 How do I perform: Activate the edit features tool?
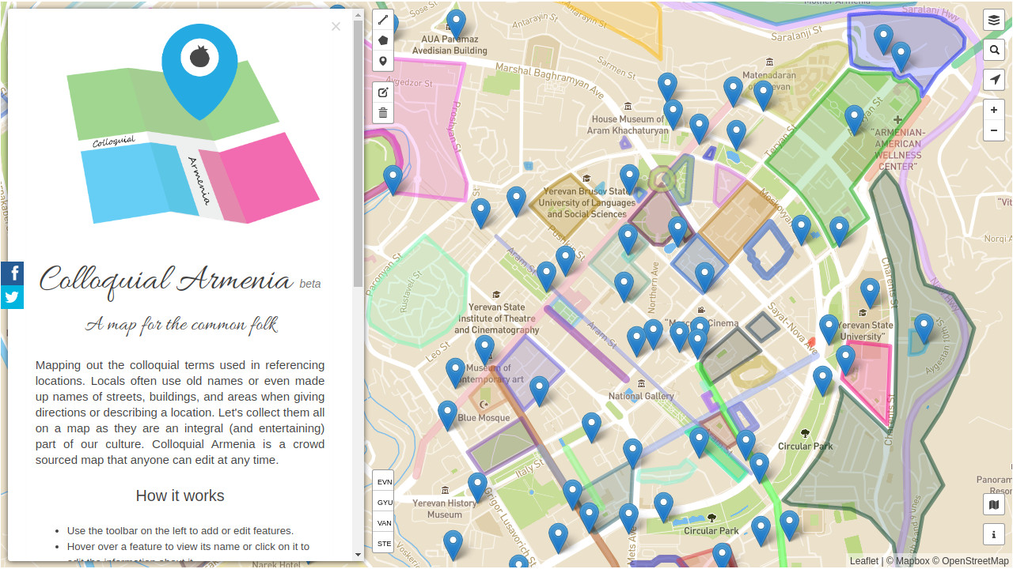[x=383, y=92]
